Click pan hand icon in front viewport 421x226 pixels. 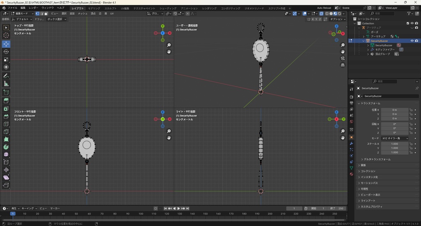click(169, 138)
